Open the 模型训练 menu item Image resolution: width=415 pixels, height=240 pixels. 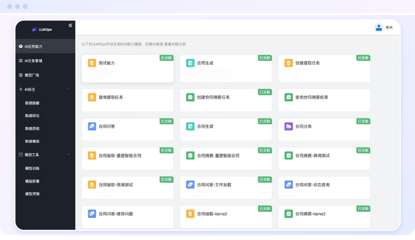click(32, 168)
